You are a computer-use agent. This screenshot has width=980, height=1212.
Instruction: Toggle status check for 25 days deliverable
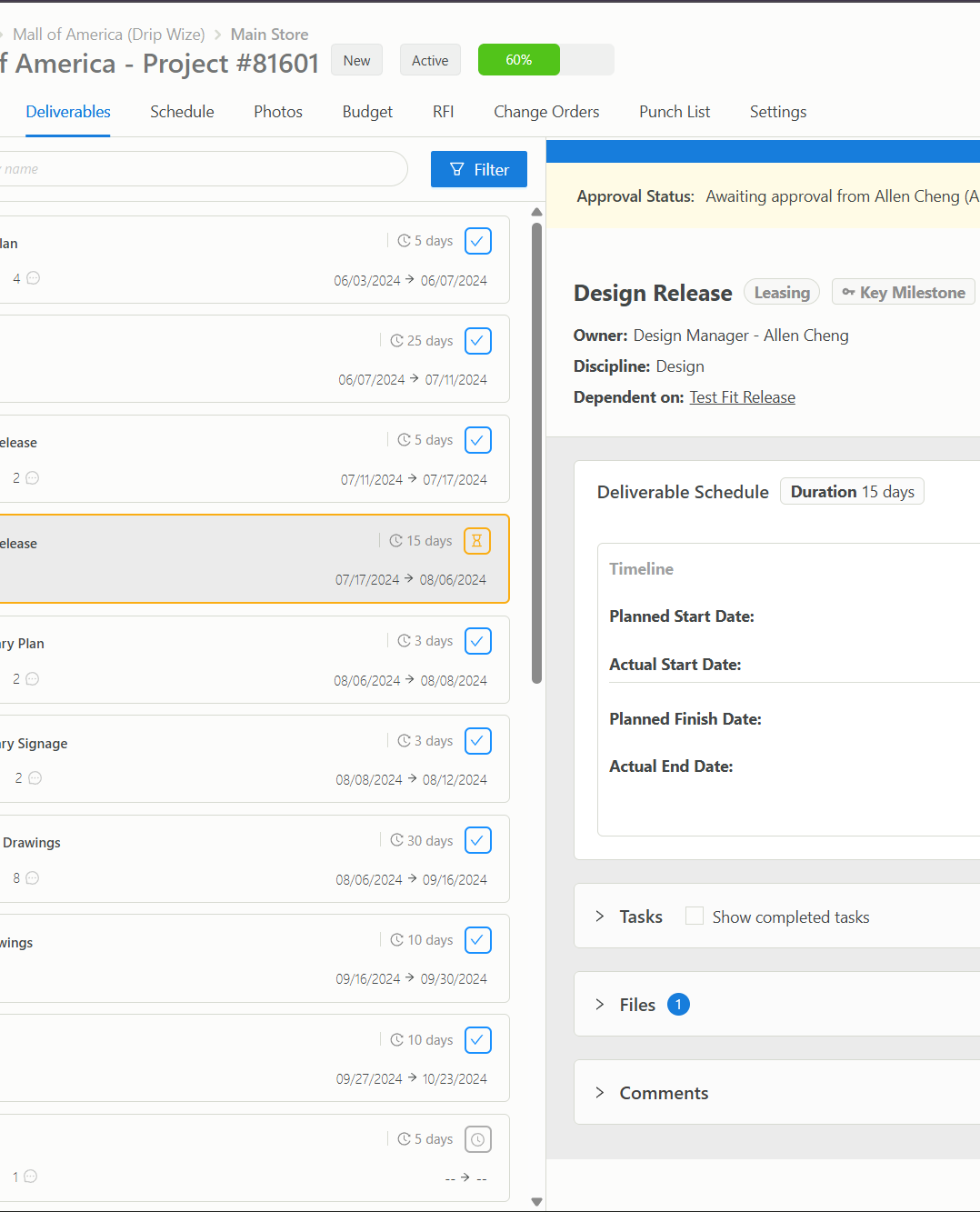coord(478,341)
